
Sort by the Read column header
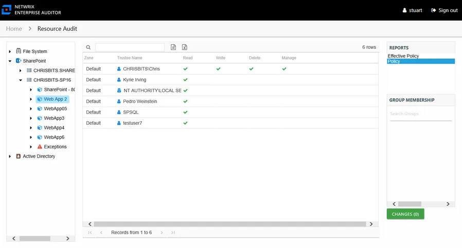[188, 58]
